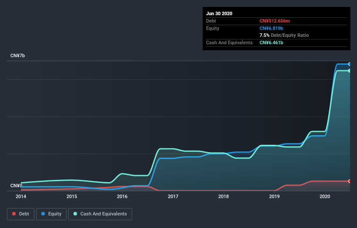Select the Equity endpoint marker at Jun 2020
The height and width of the screenshot is (228, 357).
point(350,64)
